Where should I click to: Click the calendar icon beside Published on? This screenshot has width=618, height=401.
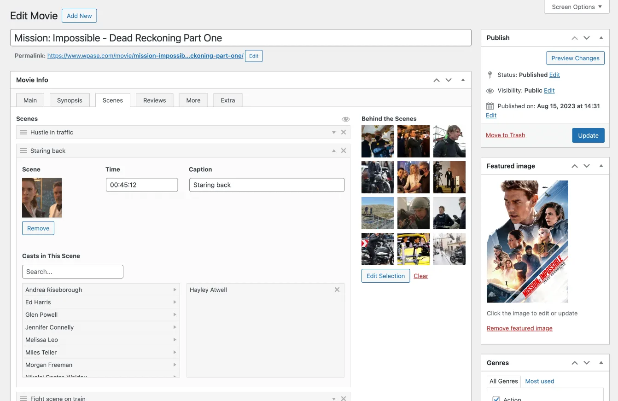(x=490, y=106)
